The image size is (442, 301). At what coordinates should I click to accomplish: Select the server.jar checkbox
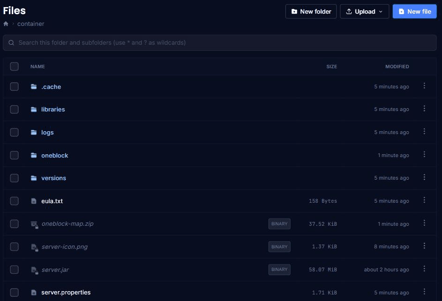15,269
